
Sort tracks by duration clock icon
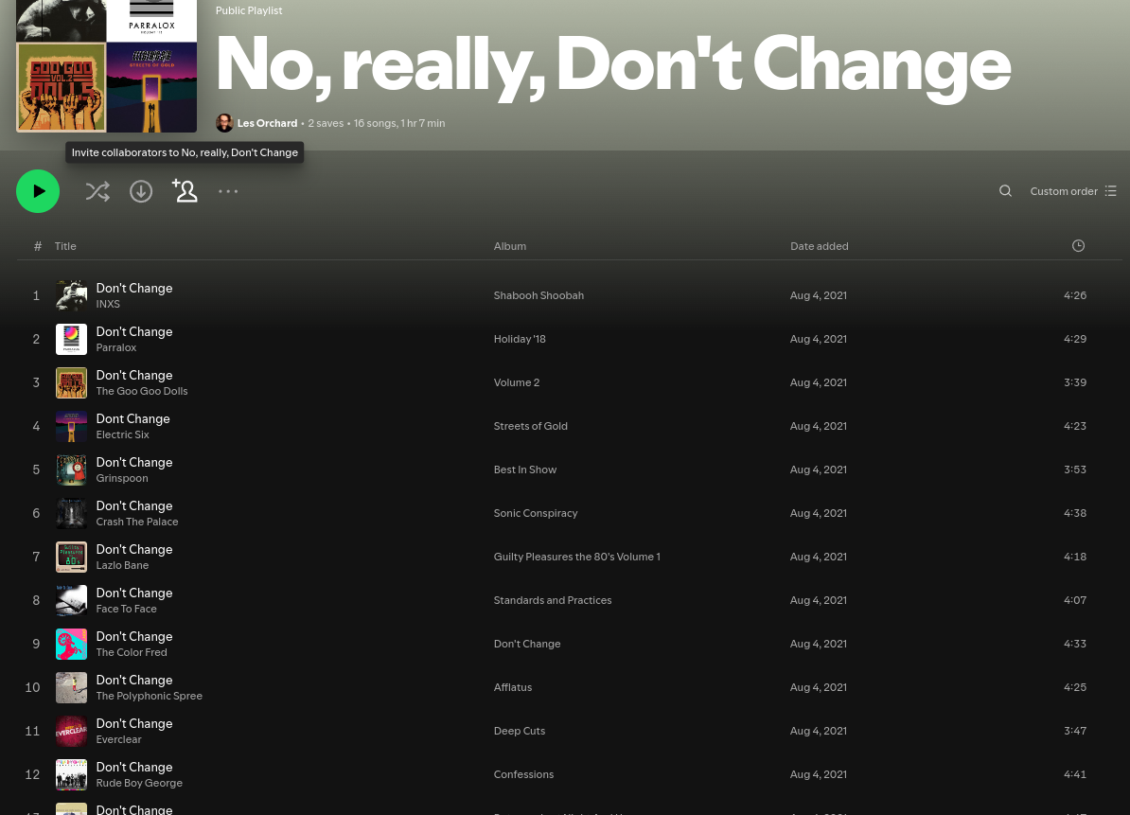(x=1078, y=246)
